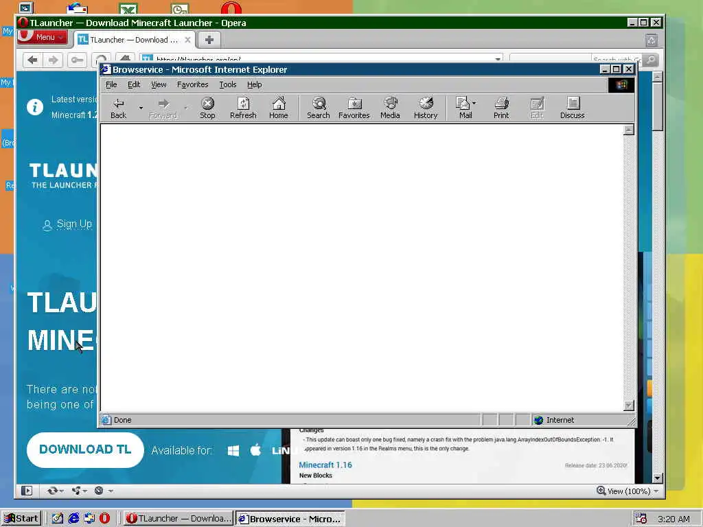Expand the Mail button dropdown arrow
This screenshot has width=703, height=527.
tap(474, 103)
